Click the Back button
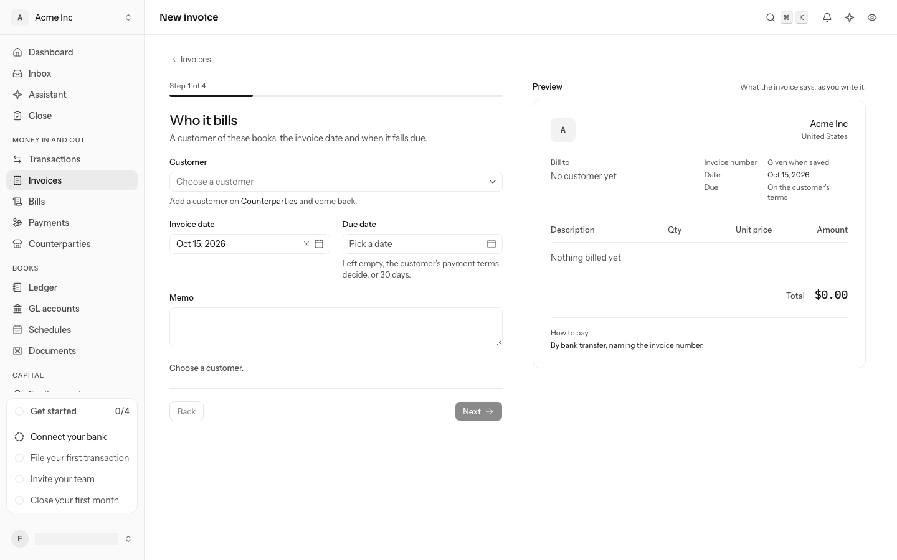The height and width of the screenshot is (560, 897). tap(186, 411)
